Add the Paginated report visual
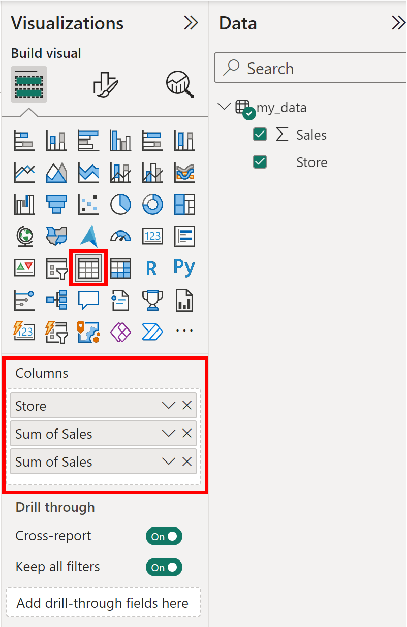The width and height of the screenshot is (407, 627). pos(184,300)
